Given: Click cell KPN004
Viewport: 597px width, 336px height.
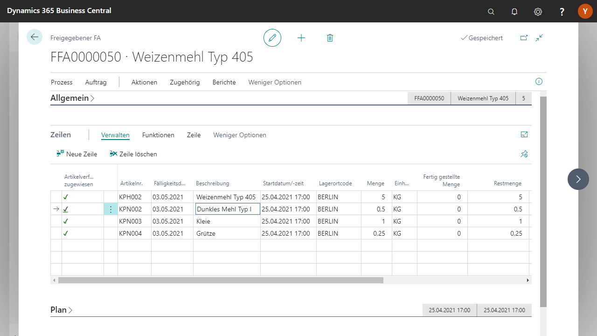Looking at the screenshot, I should pyautogui.click(x=134, y=233).
